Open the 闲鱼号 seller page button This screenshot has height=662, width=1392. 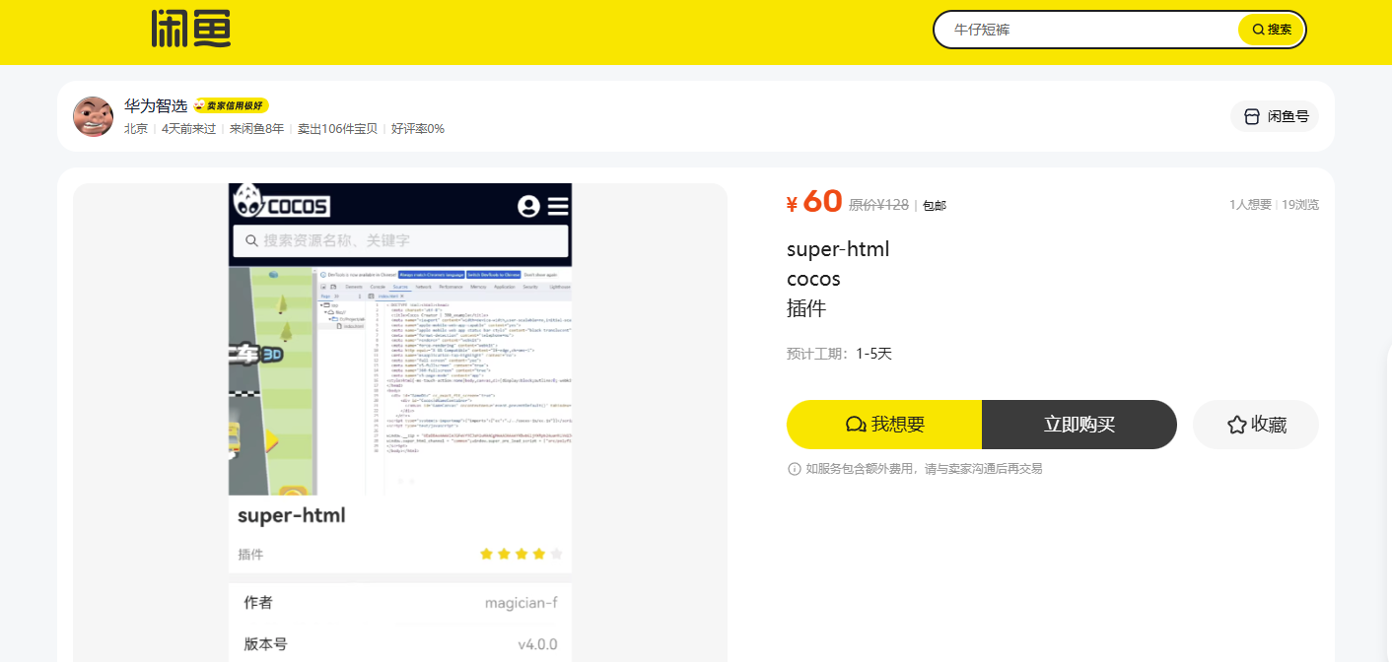click(x=1275, y=116)
